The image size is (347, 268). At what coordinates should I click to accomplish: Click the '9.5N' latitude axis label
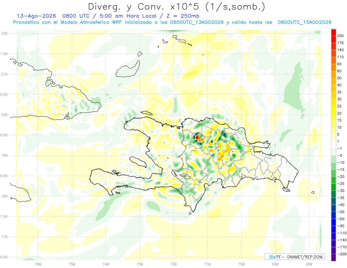[4, 135]
